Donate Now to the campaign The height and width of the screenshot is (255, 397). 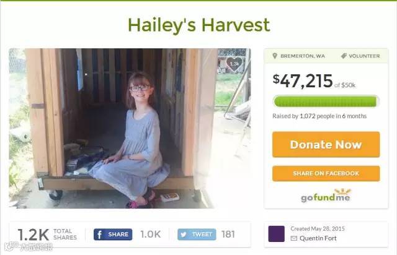326,145
